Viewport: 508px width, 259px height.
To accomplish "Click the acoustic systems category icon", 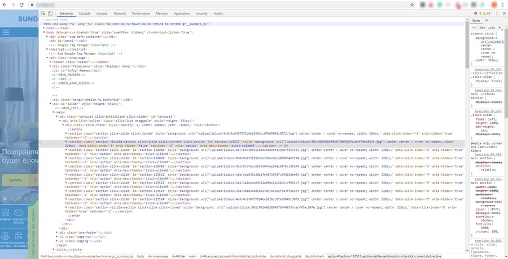I will tap(5, 236).
